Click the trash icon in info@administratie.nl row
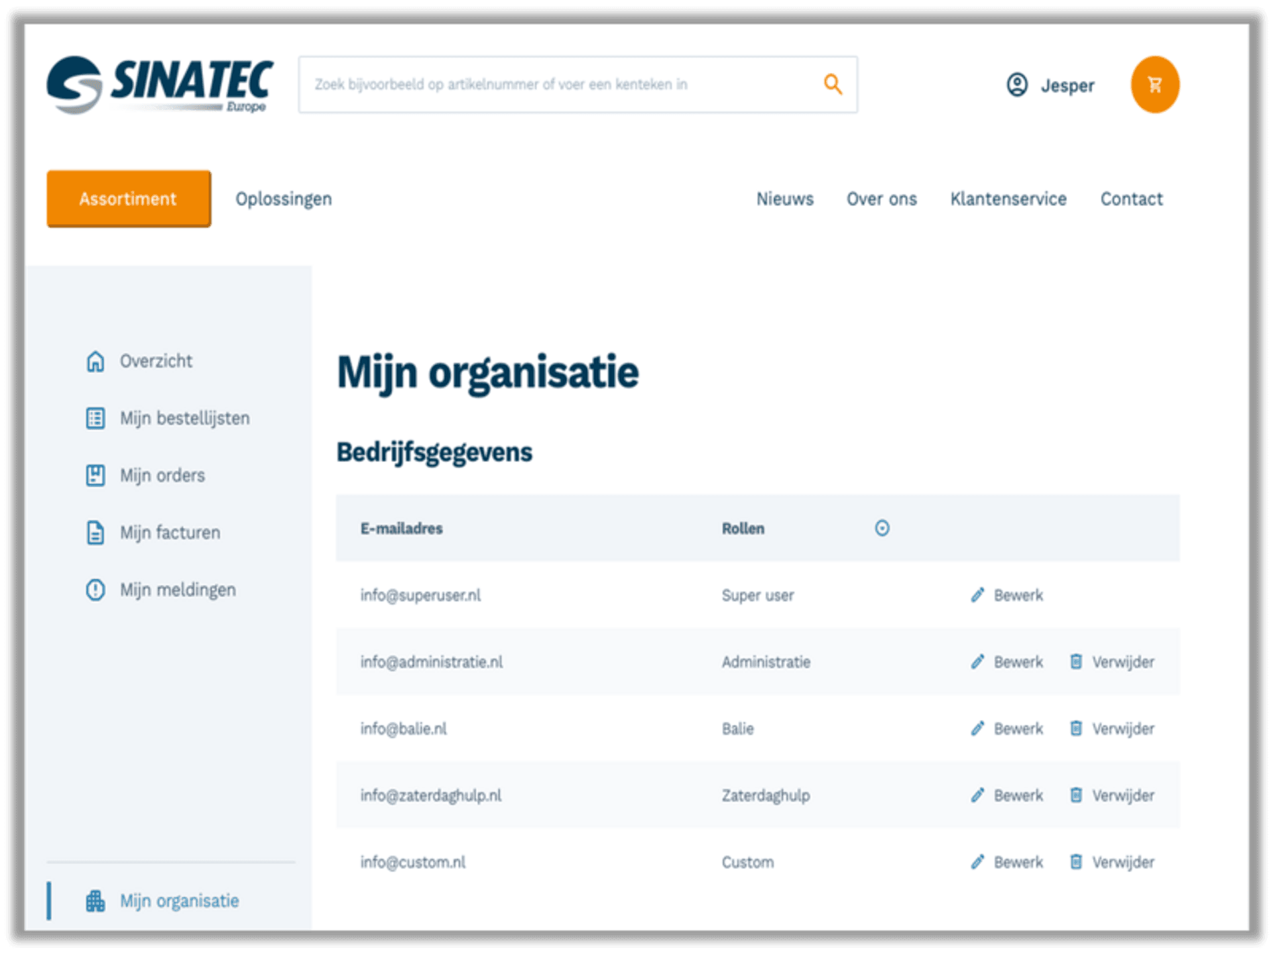This screenshot has width=1273, height=954. coord(1076,662)
